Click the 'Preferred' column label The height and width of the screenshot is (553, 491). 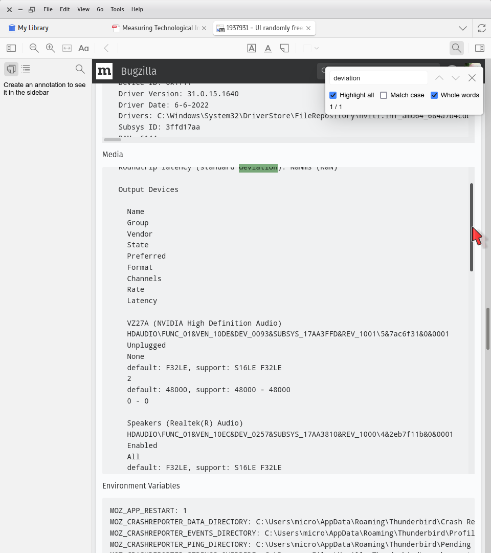tap(146, 256)
